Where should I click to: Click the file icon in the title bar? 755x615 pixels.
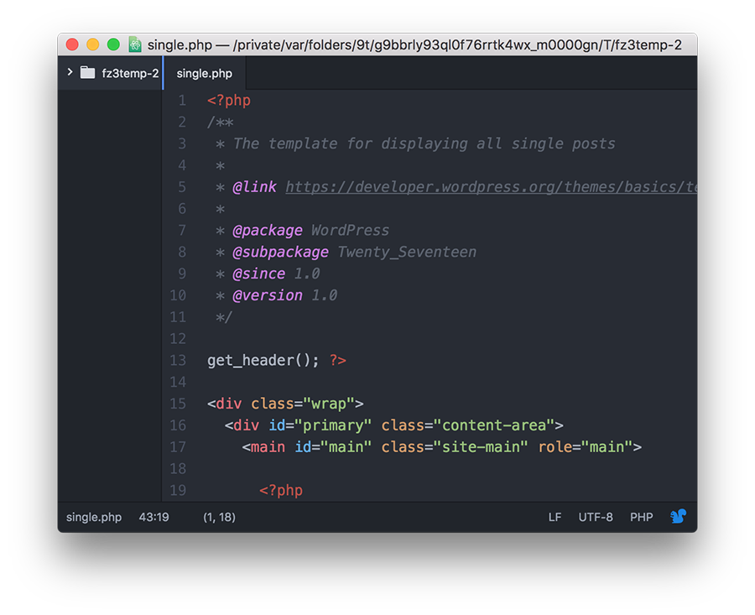[135, 44]
